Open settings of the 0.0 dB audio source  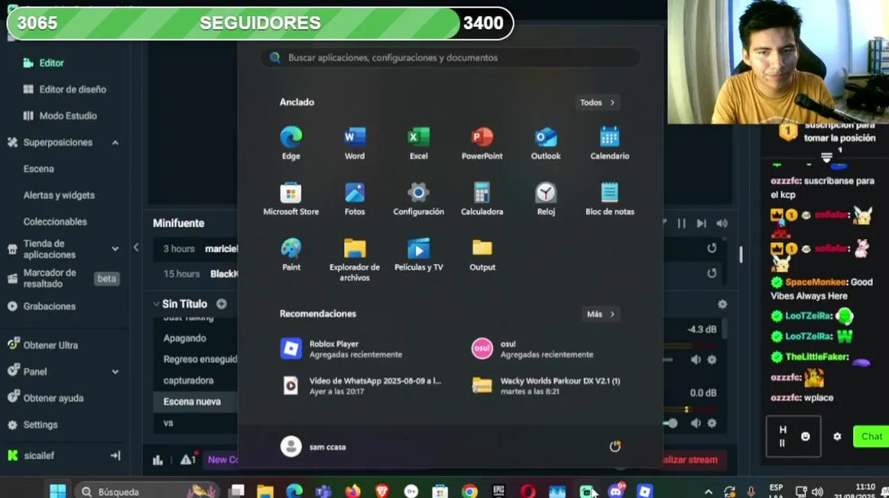[x=712, y=423]
